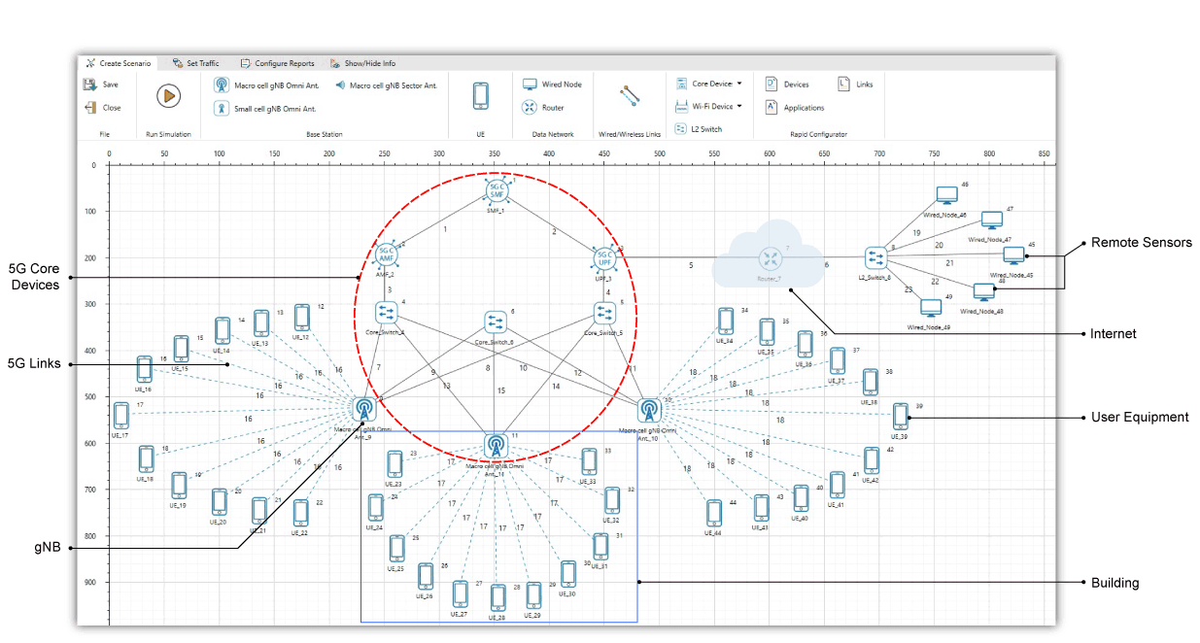1200x643 pixels.
Task: Open the Wi-Fi Device dropdown
Action: click(x=709, y=106)
